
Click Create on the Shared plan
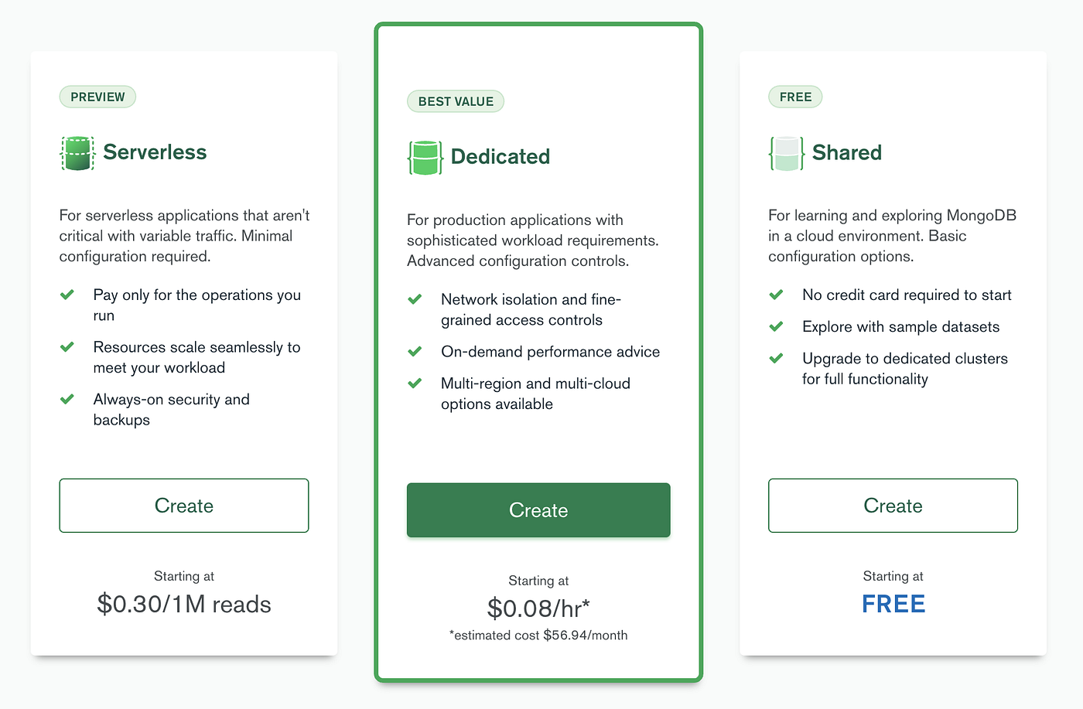click(893, 506)
